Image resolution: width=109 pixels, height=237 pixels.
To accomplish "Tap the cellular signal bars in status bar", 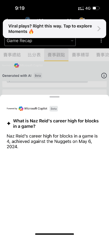I will (x=81, y=8).
